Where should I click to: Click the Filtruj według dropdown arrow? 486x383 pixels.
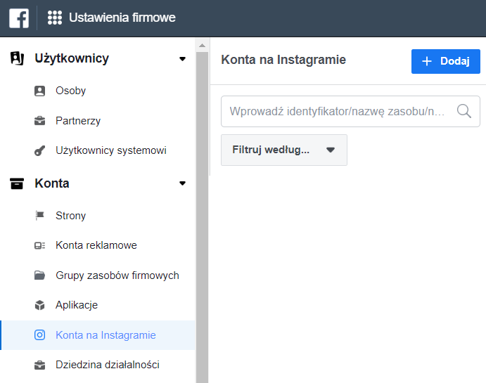331,150
